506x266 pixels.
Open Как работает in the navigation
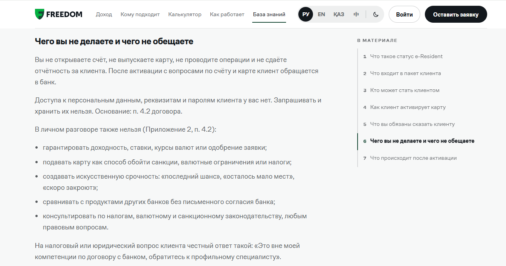click(227, 14)
